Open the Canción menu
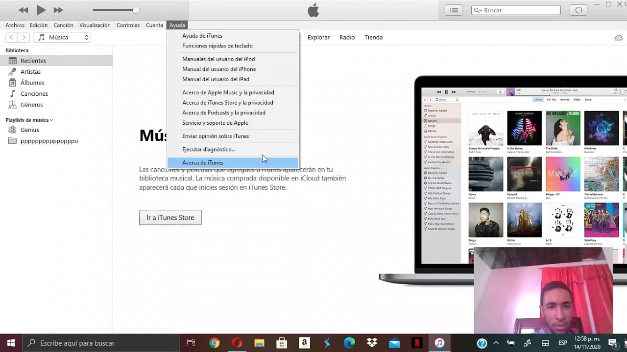This screenshot has height=352, width=627. click(x=63, y=25)
